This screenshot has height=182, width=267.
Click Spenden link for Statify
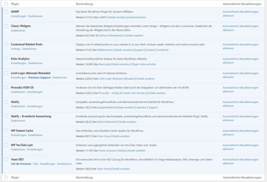pos(142,107)
